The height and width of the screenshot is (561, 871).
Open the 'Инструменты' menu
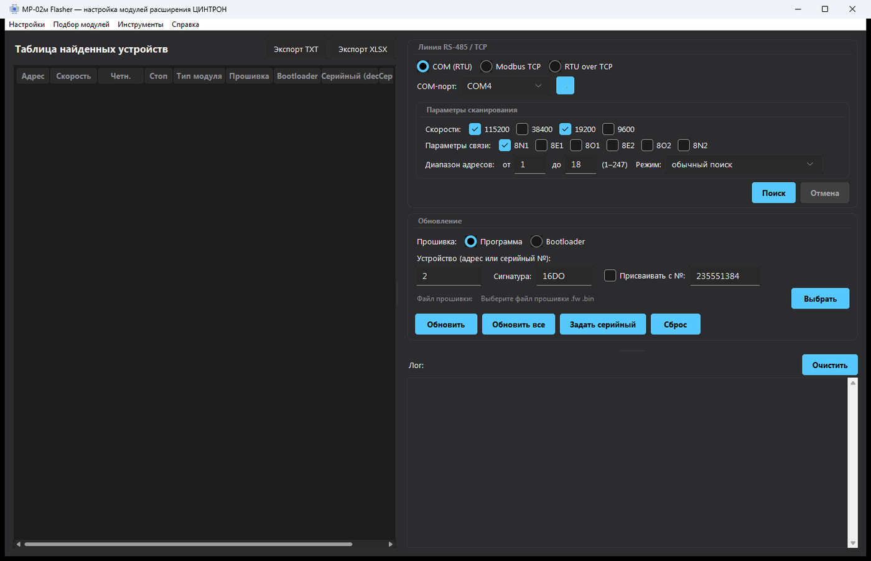click(x=141, y=25)
